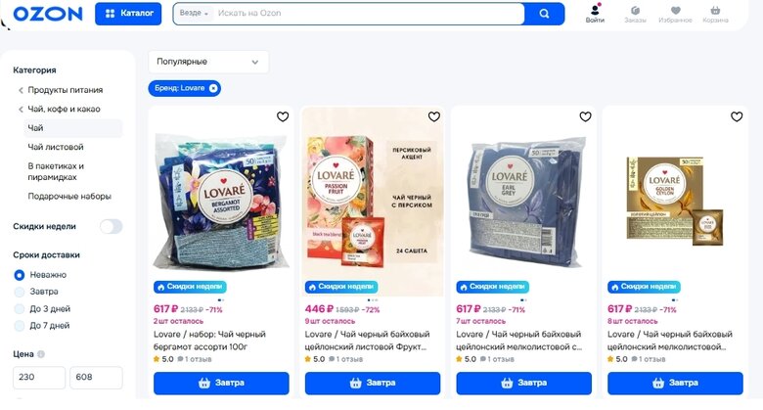Screen dimensions: 763x410
Task: Select До 3 дней delivery option
Action: pyautogui.click(x=20, y=308)
